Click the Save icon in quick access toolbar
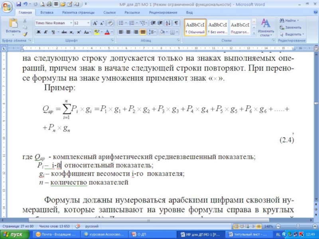 18,4
